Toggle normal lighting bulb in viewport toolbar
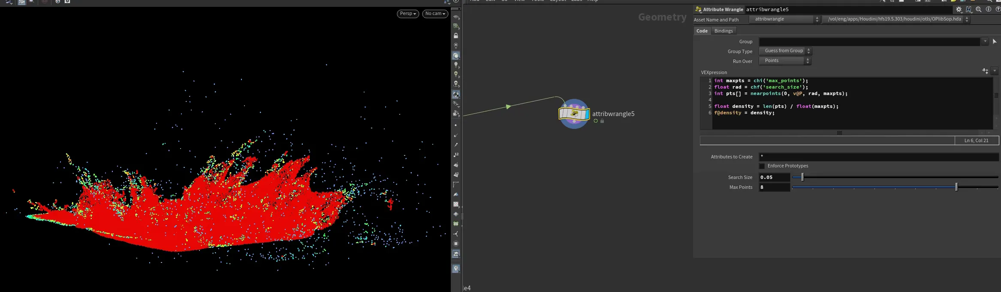The height and width of the screenshot is (292, 1001). (x=456, y=65)
